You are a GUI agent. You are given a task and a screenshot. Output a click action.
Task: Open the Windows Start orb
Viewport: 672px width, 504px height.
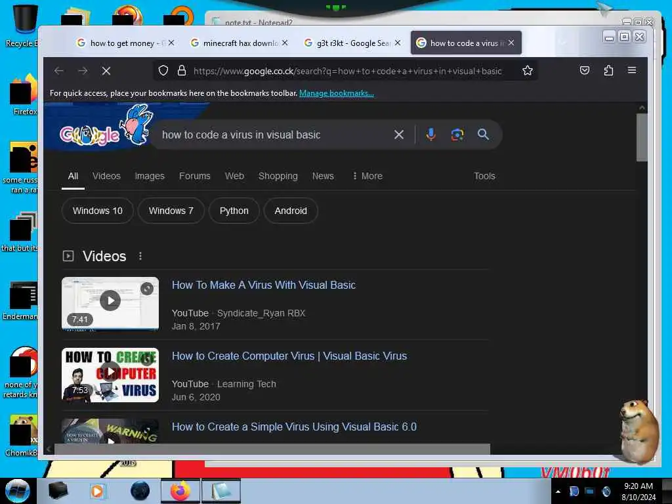pos(18,491)
